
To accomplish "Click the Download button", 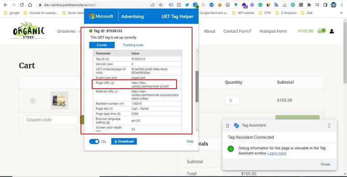I will pos(124,142).
